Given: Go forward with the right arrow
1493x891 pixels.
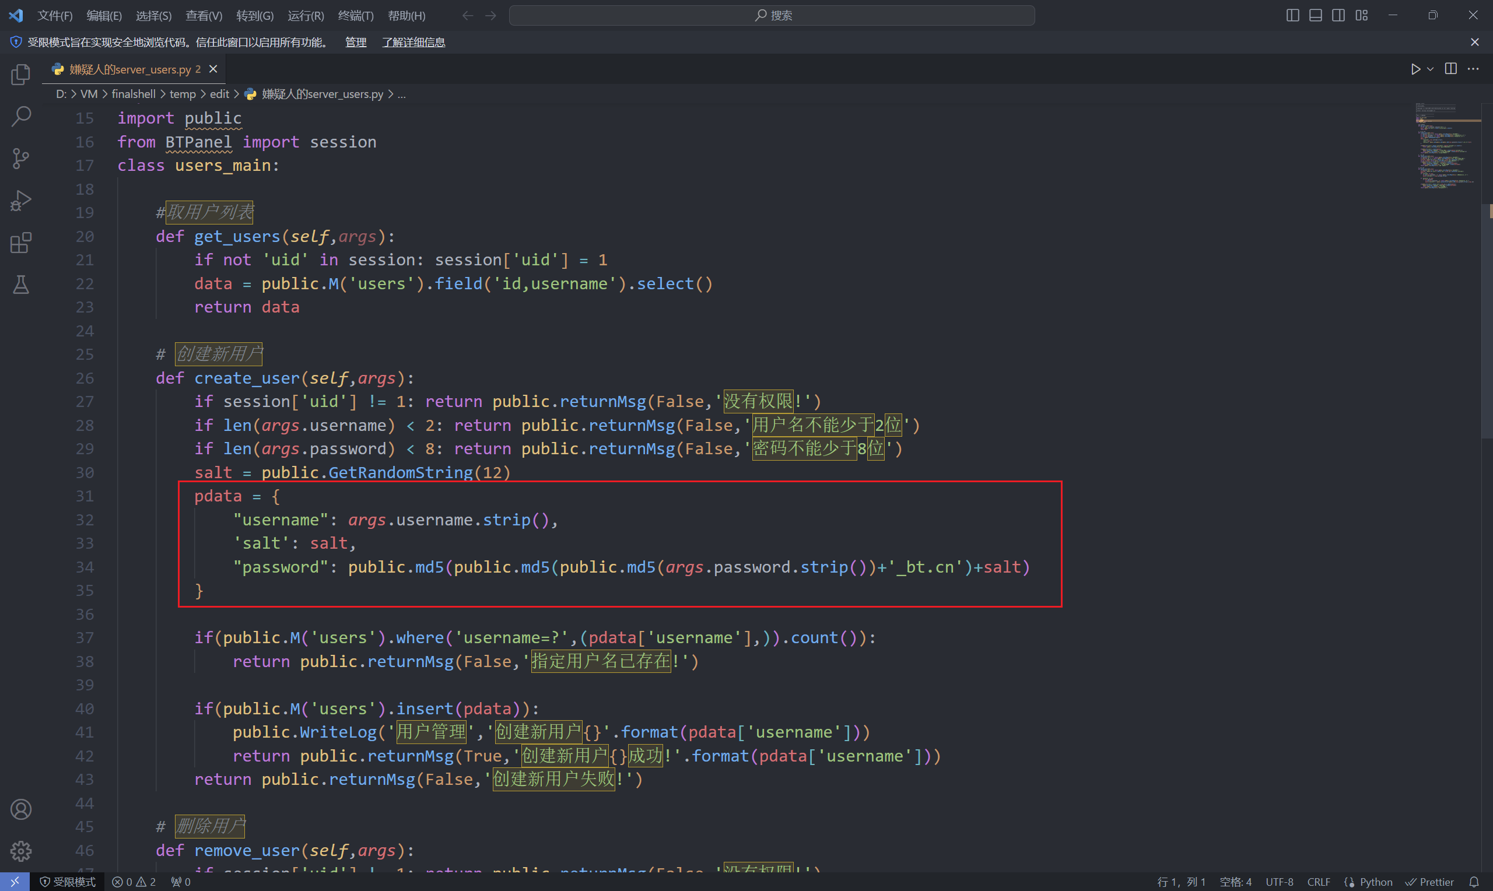Looking at the screenshot, I should pyautogui.click(x=491, y=16).
